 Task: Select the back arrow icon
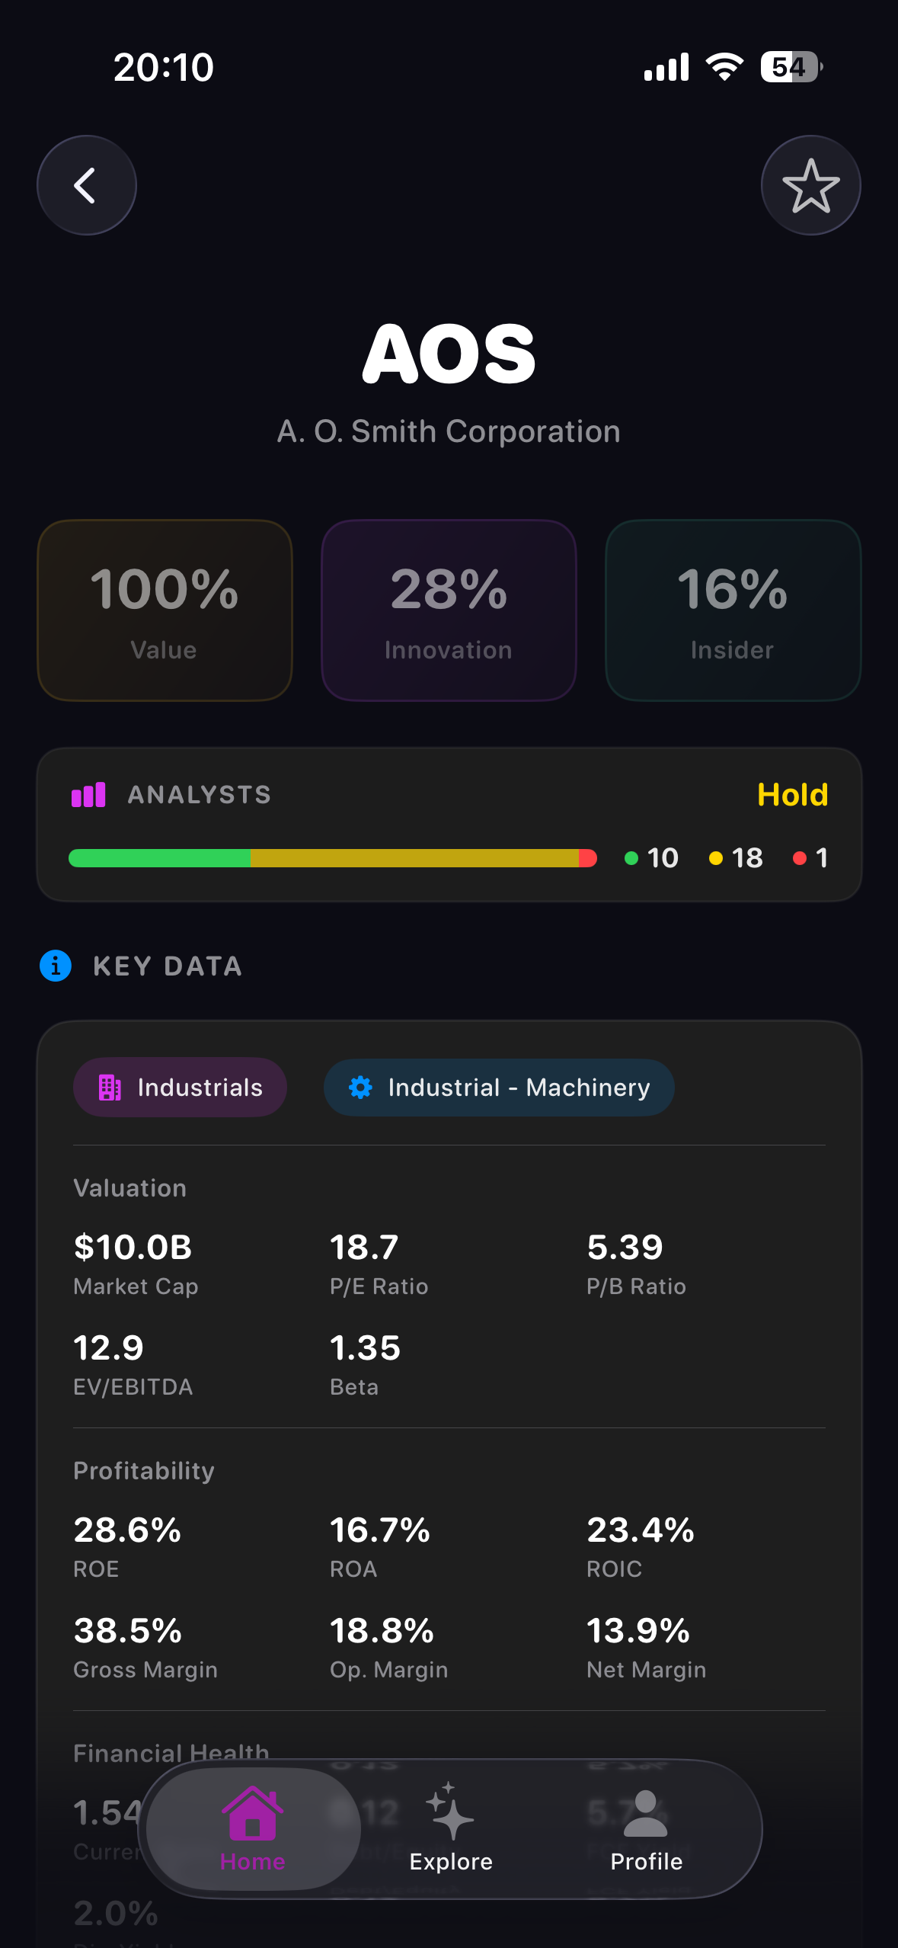[86, 185]
